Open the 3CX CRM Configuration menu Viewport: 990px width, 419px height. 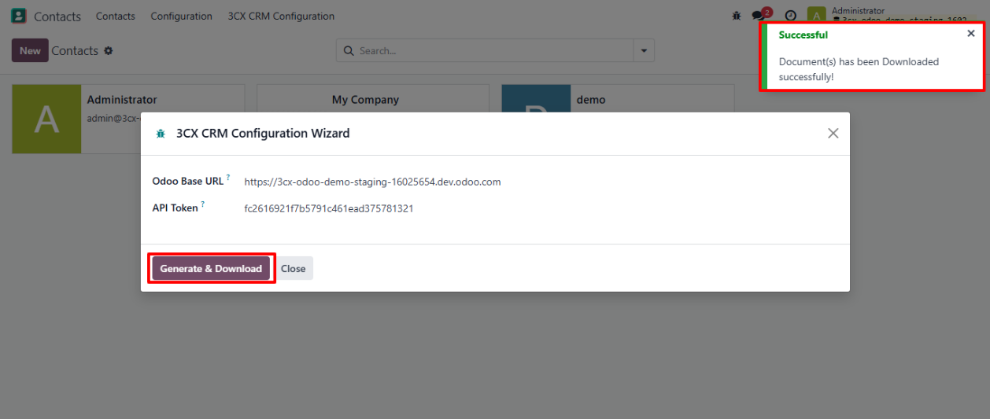point(280,16)
